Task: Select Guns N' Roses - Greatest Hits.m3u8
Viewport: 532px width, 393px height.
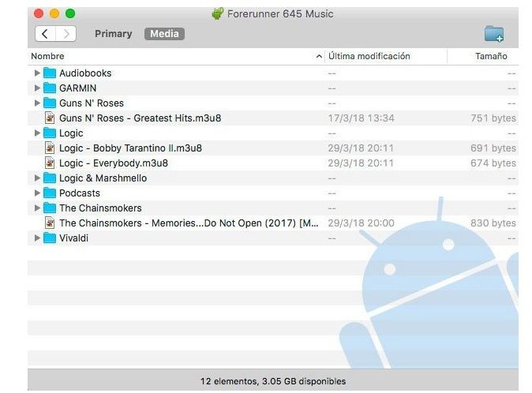Action: (x=140, y=118)
